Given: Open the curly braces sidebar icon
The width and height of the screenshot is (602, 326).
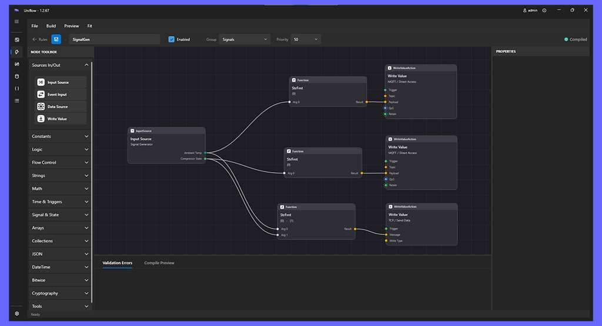Looking at the screenshot, I should 17,89.
